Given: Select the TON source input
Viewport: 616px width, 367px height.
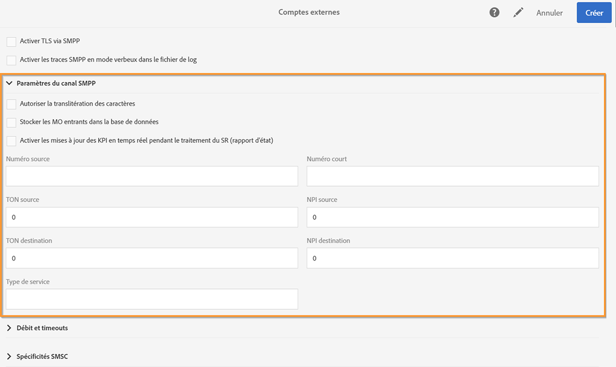Looking at the screenshot, I should tap(152, 217).
